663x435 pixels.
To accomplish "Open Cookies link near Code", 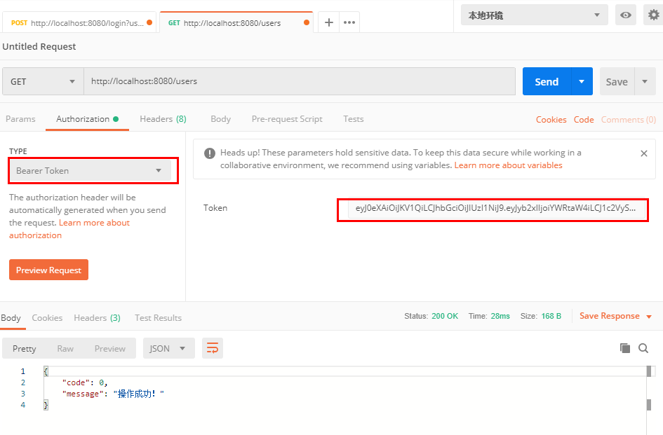I will pyautogui.click(x=551, y=120).
